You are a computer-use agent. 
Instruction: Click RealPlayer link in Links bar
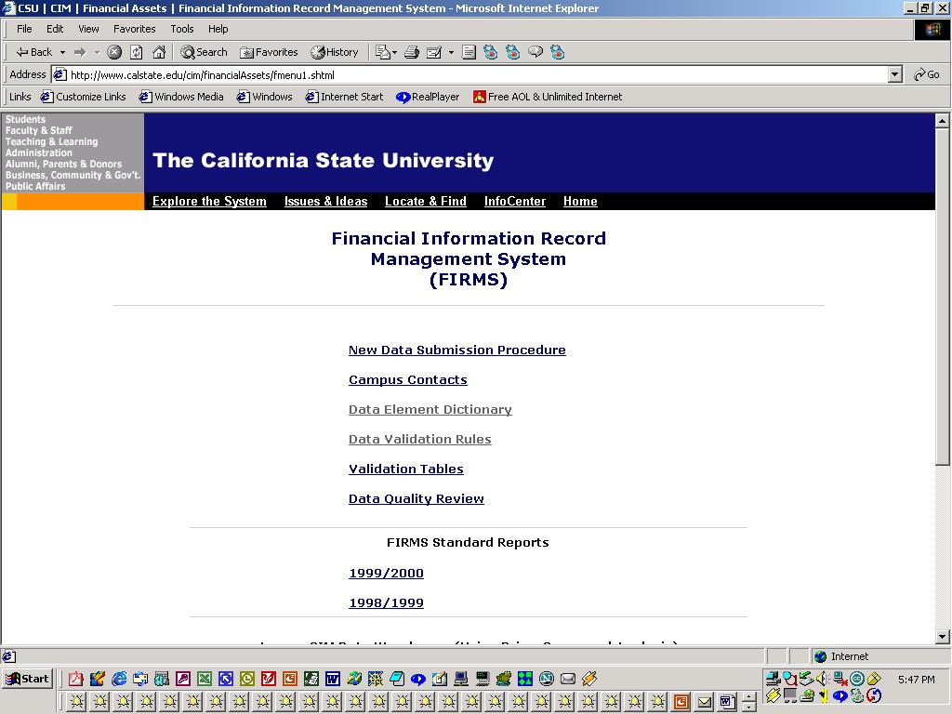point(428,97)
